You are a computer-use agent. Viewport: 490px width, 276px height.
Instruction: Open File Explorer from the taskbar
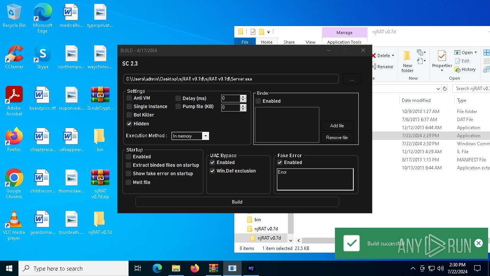coord(176,268)
